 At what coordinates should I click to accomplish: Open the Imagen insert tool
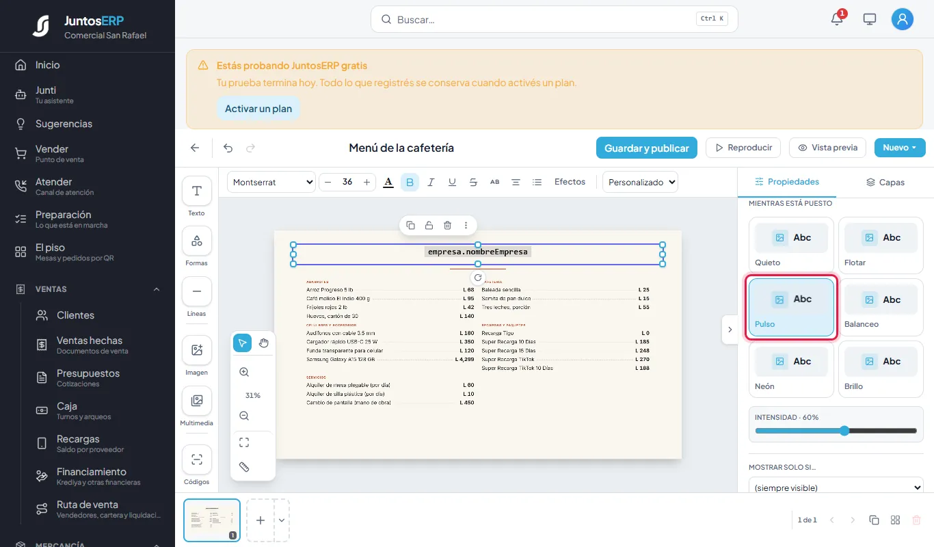coord(197,350)
